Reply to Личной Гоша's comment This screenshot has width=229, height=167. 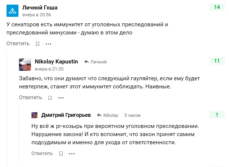point(18,44)
